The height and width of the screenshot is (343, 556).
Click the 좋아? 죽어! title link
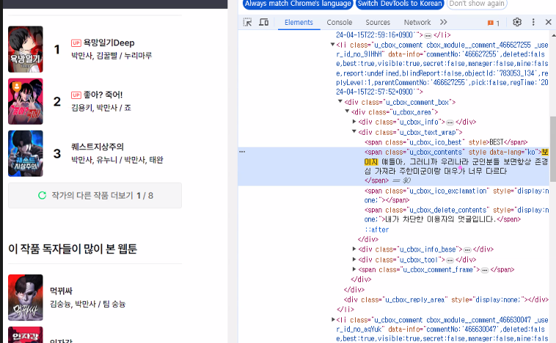tap(103, 95)
